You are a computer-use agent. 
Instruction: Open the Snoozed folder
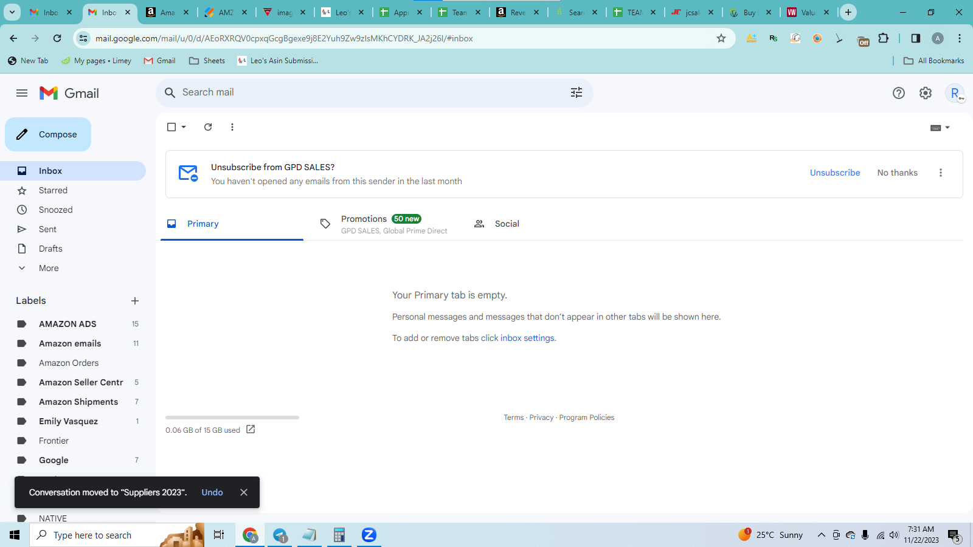73,210
